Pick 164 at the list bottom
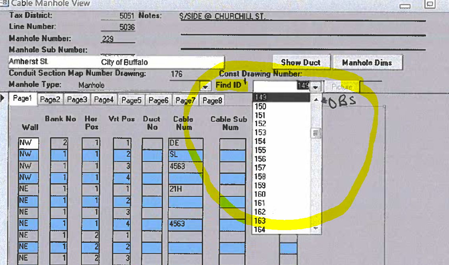This screenshot has height=265, width=449. pos(281,230)
